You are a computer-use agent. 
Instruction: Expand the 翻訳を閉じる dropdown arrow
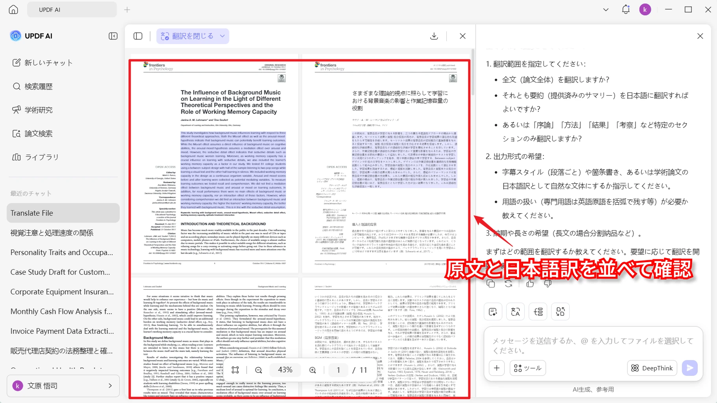point(223,36)
